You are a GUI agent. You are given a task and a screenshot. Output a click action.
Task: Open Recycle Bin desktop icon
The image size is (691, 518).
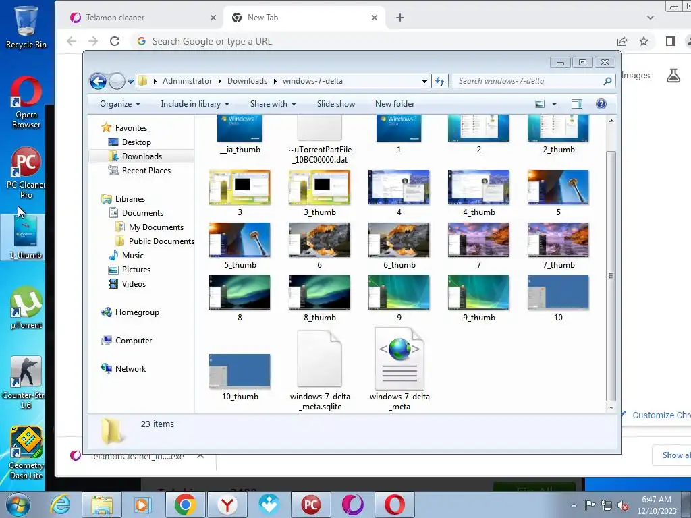pyautogui.click(x=26, y=26)
